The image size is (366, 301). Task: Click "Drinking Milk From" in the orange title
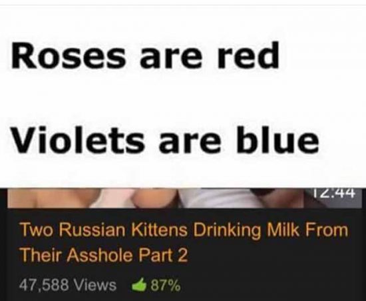(x=270, y=230)
